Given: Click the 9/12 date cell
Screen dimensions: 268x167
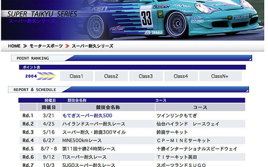Looking at the screenshot, I should (x=49, y=157).
